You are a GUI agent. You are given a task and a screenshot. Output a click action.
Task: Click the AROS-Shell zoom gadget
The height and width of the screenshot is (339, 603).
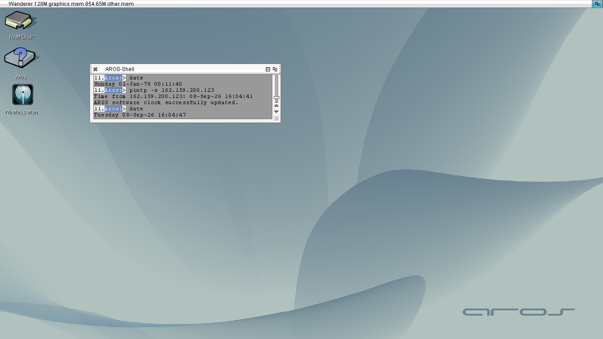click(268, 69)
